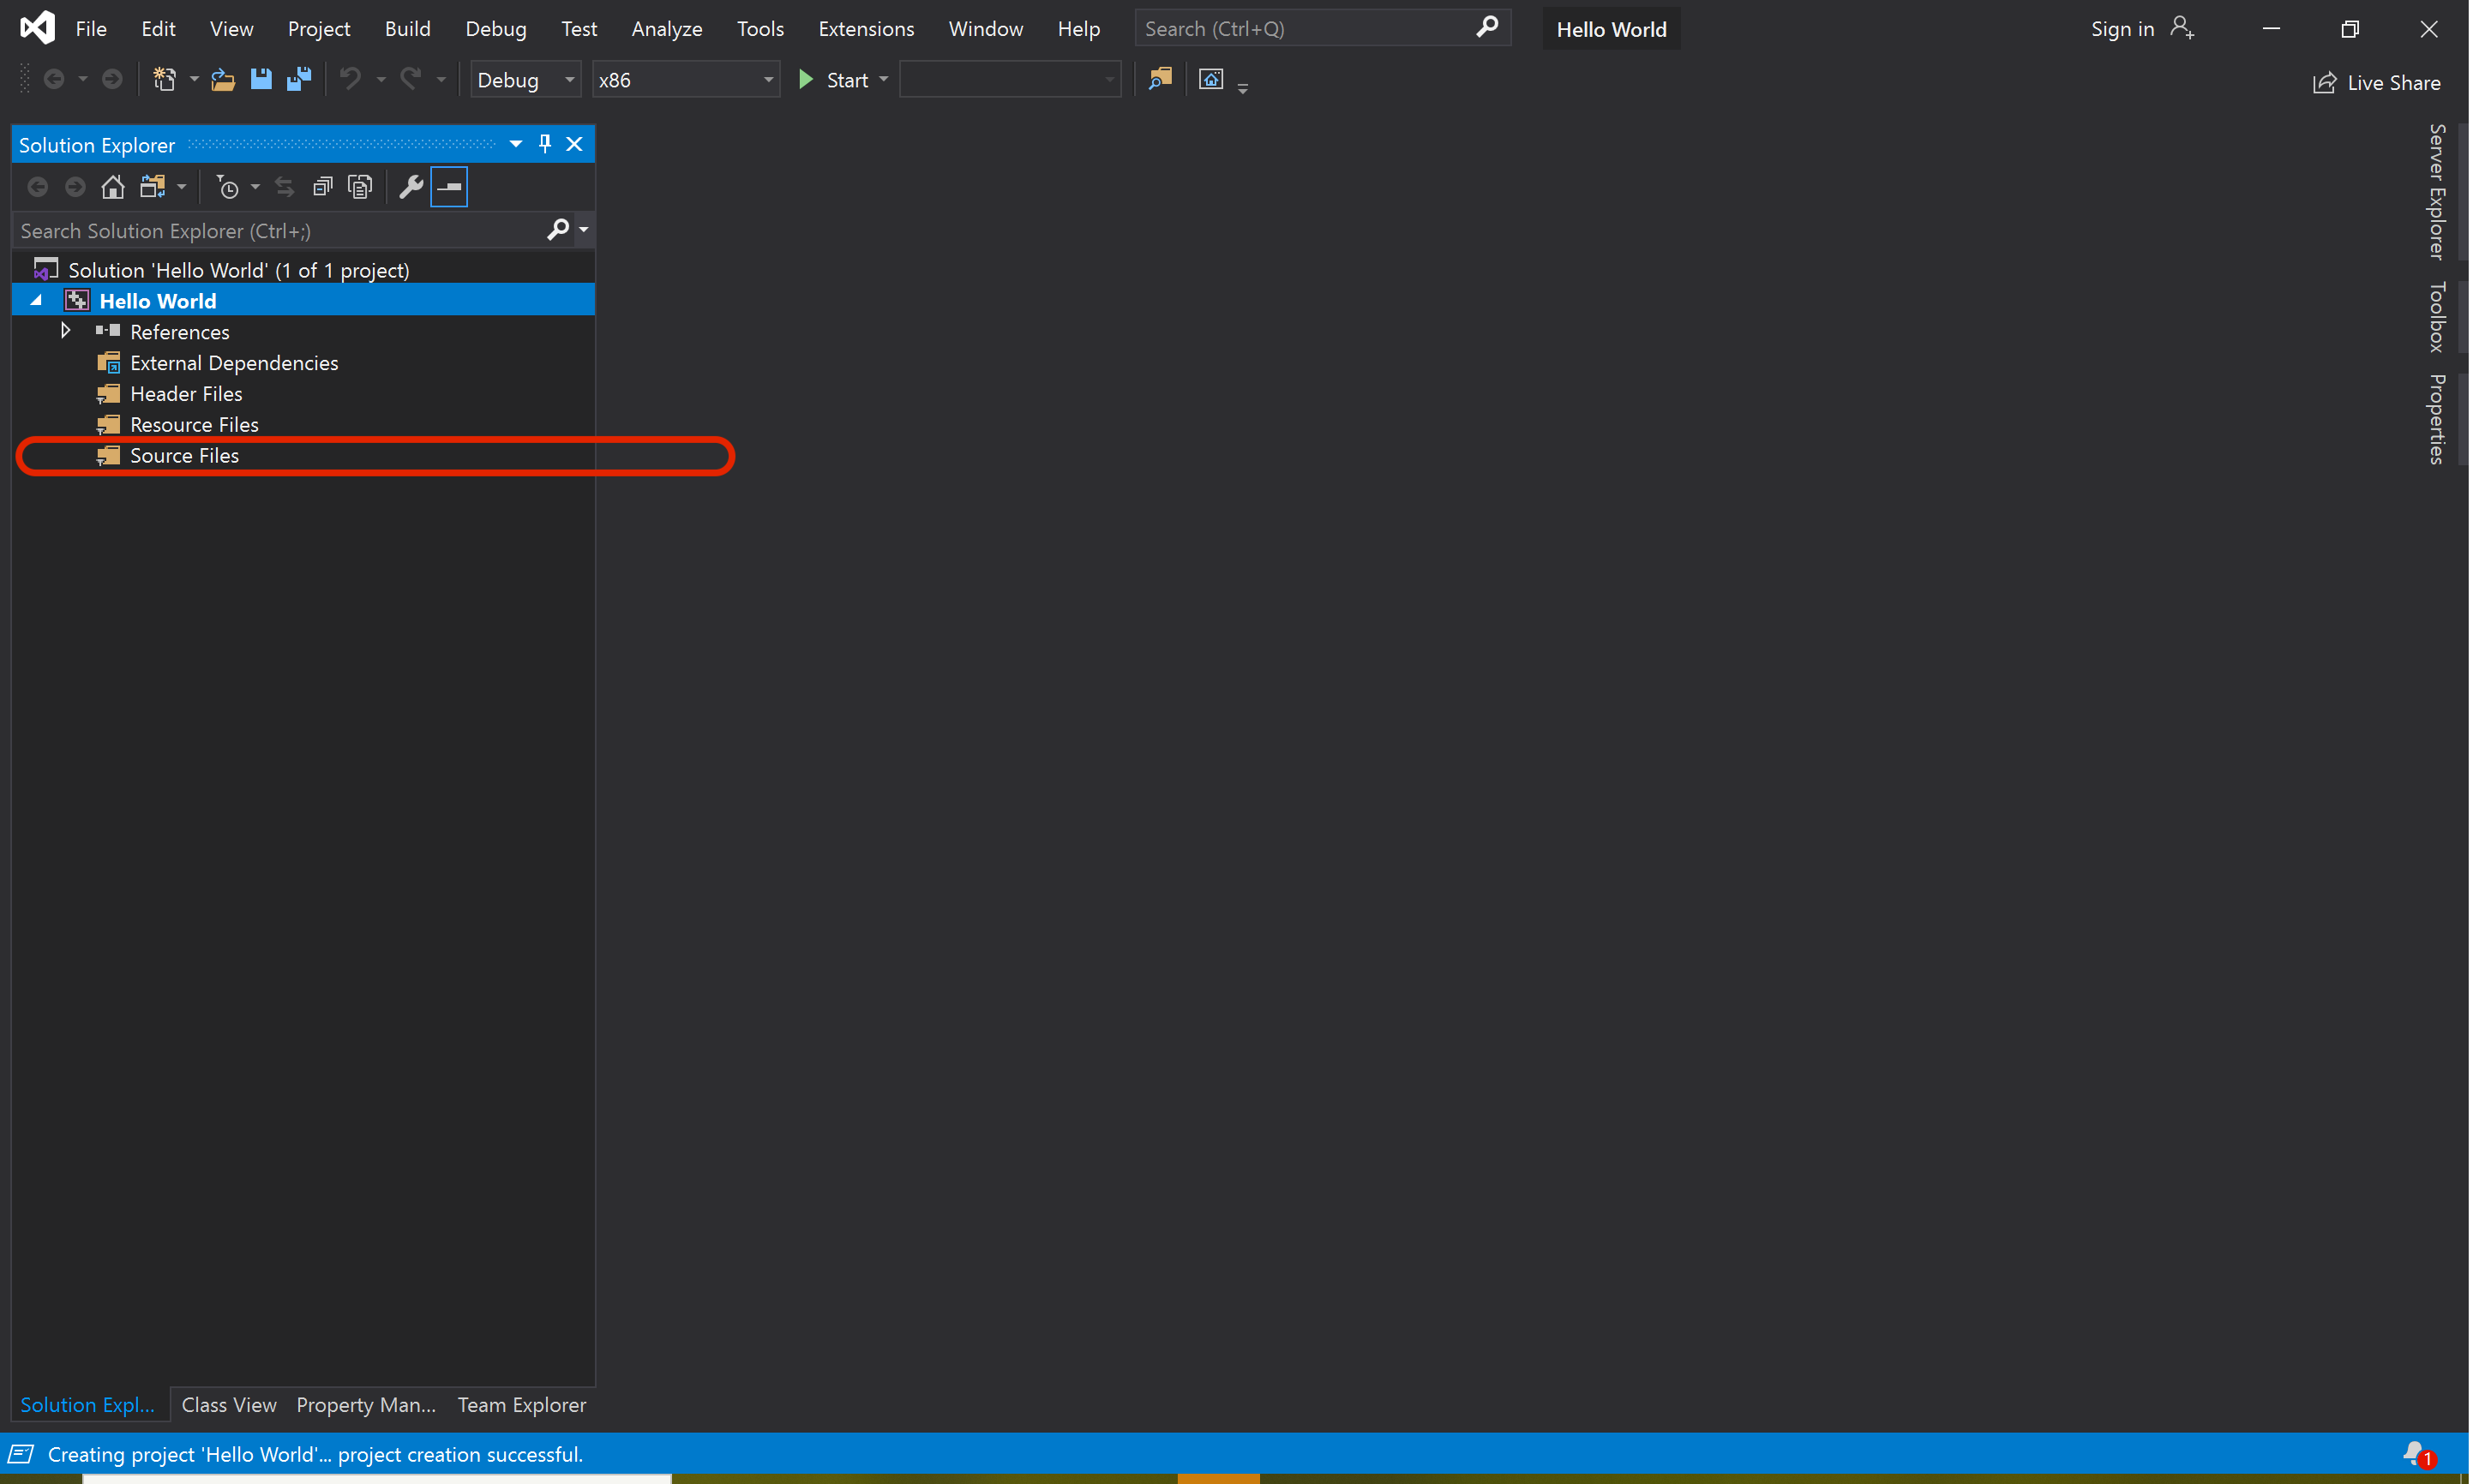Click the Save icon in the toolbar
Viewport: 2479px width, 1484px height.
261,79
